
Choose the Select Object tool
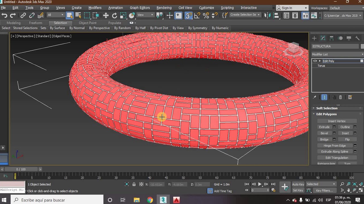70,16
